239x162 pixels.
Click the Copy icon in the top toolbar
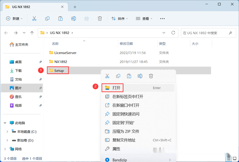click(47, 19)
